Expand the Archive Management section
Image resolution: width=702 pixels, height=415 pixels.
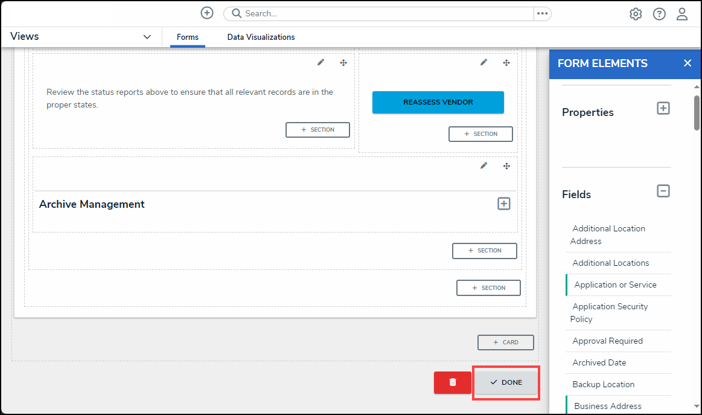(x=504, y=204)
